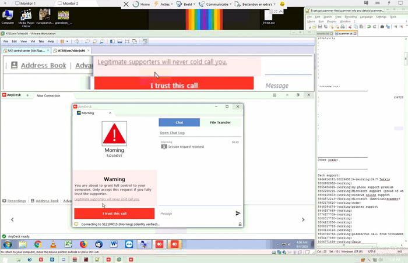Open the VM menu in VMware Workstation

33,41
